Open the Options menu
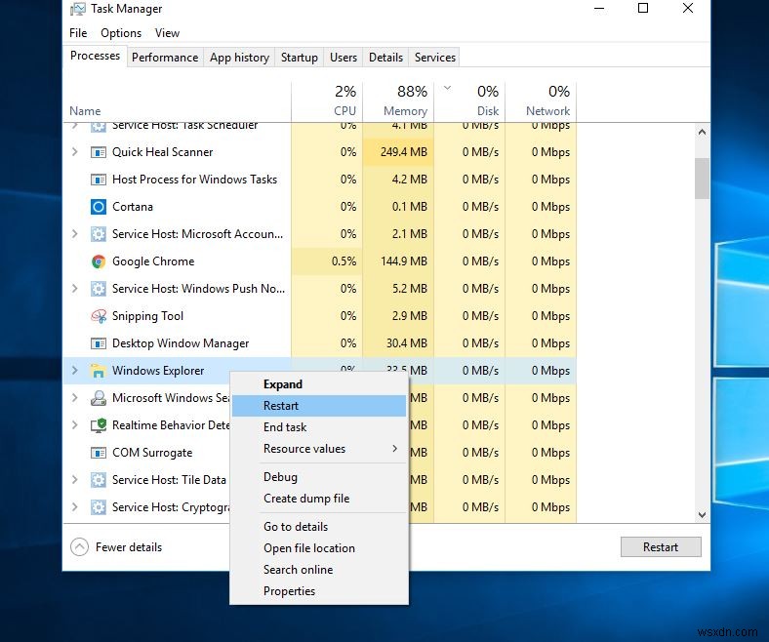The image size is (769, 642). [x=121, y=33]
